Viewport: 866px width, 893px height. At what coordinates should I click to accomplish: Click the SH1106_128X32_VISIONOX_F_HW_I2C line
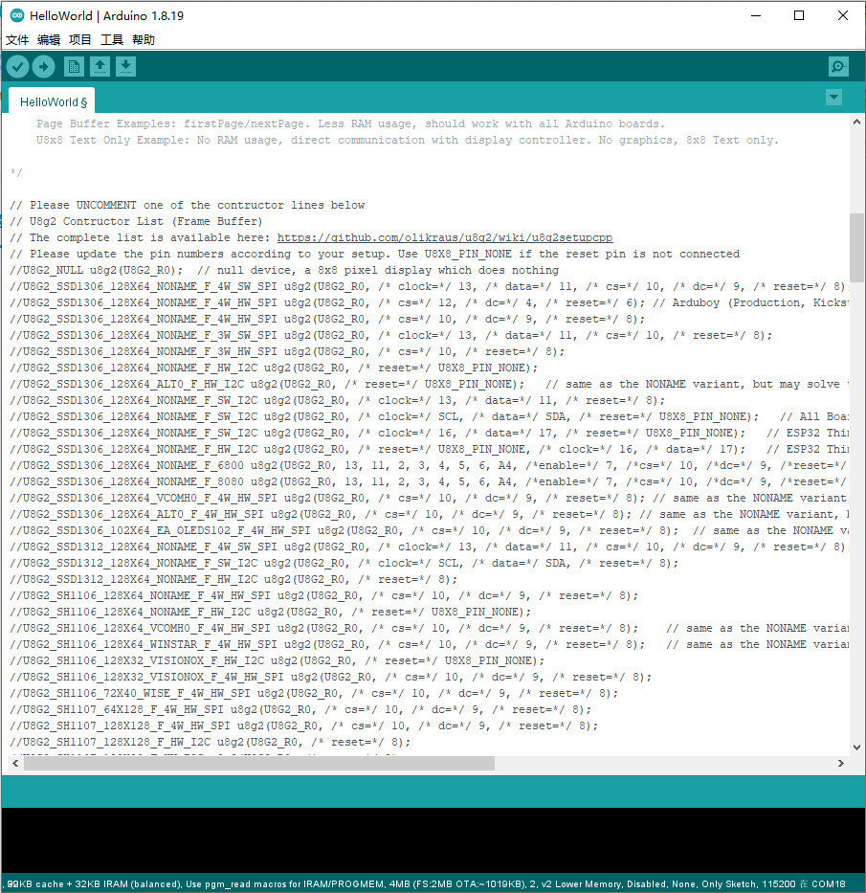(278, 660)
